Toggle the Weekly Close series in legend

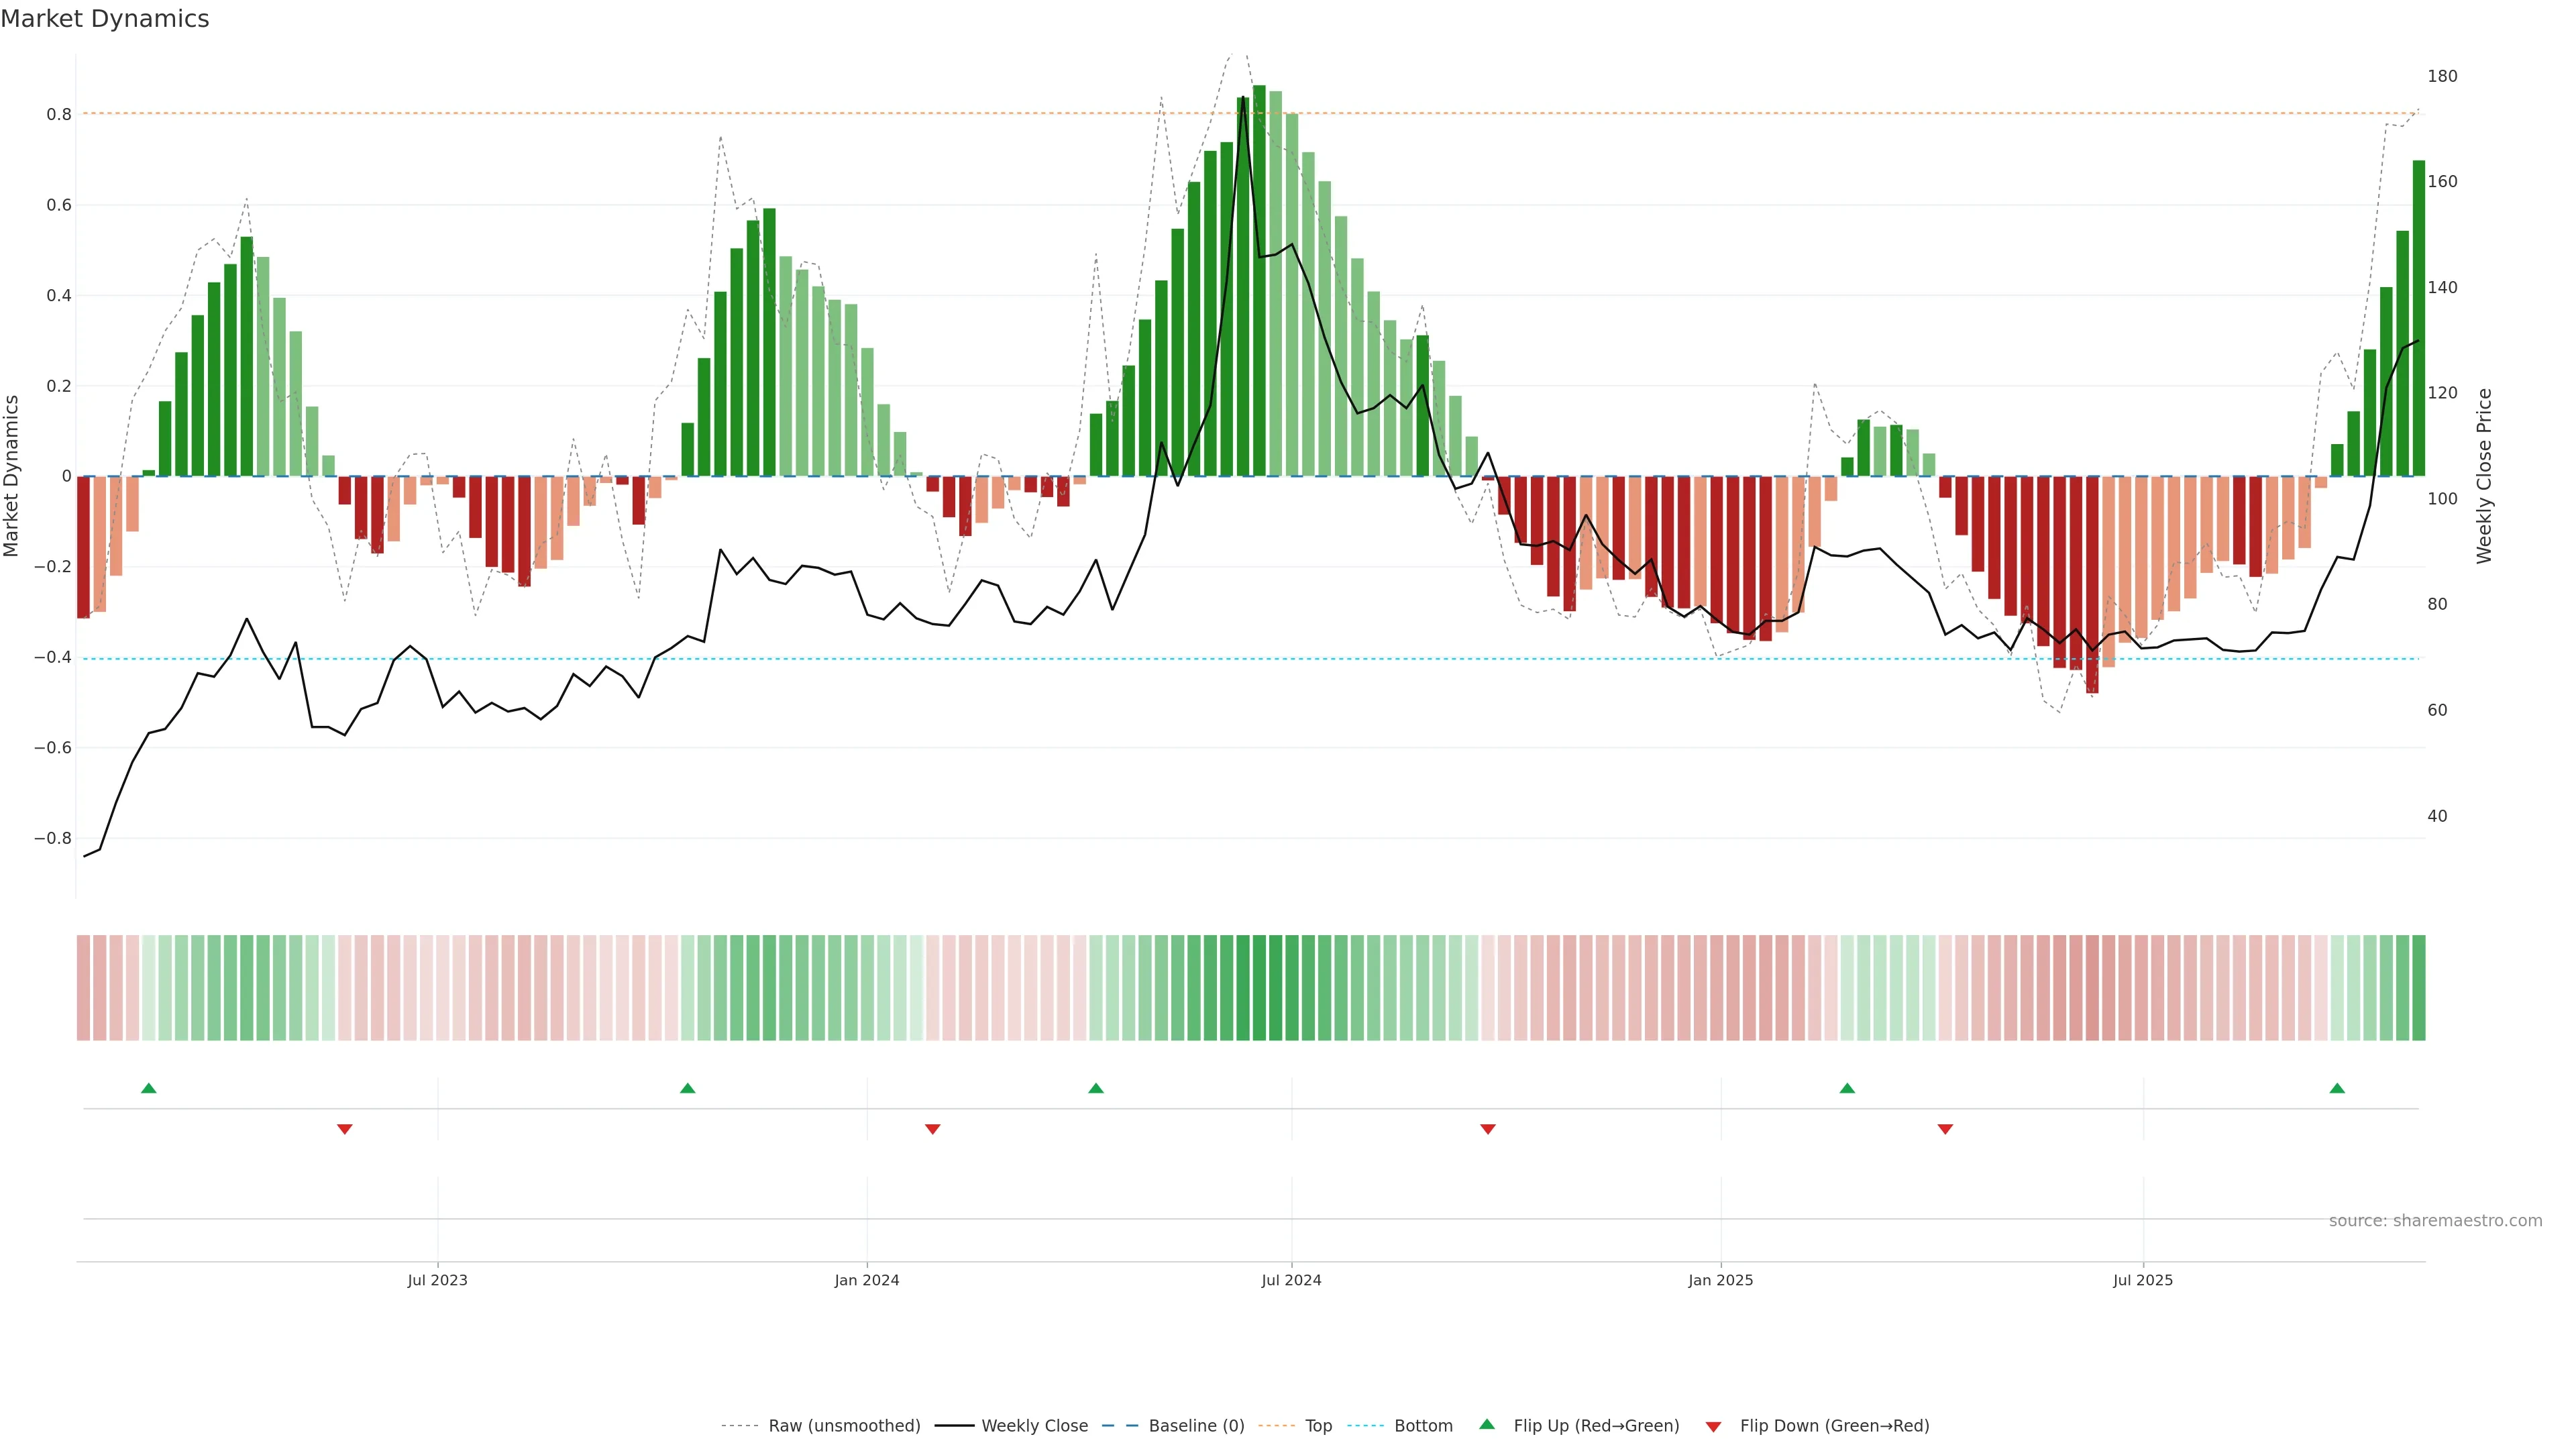(x=1034, y=1426)
